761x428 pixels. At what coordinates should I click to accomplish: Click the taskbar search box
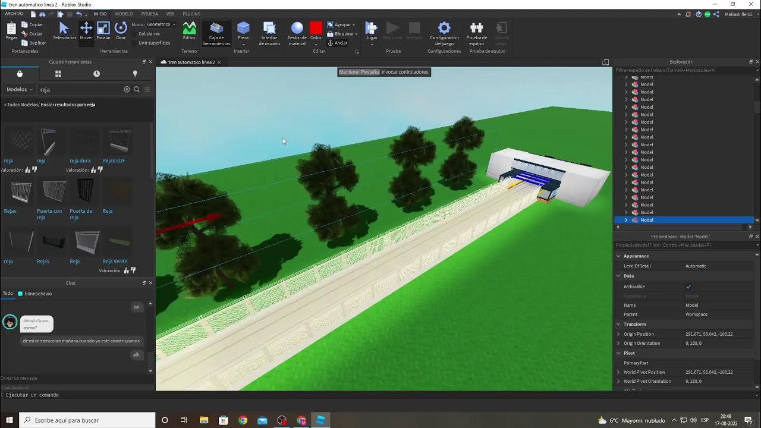(87, 420)
